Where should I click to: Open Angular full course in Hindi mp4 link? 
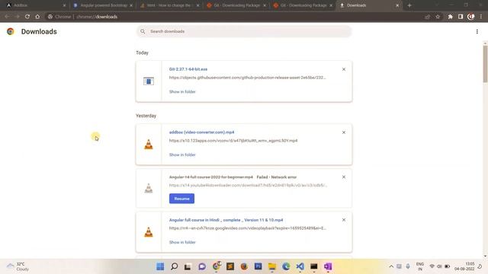click(226, 220)
